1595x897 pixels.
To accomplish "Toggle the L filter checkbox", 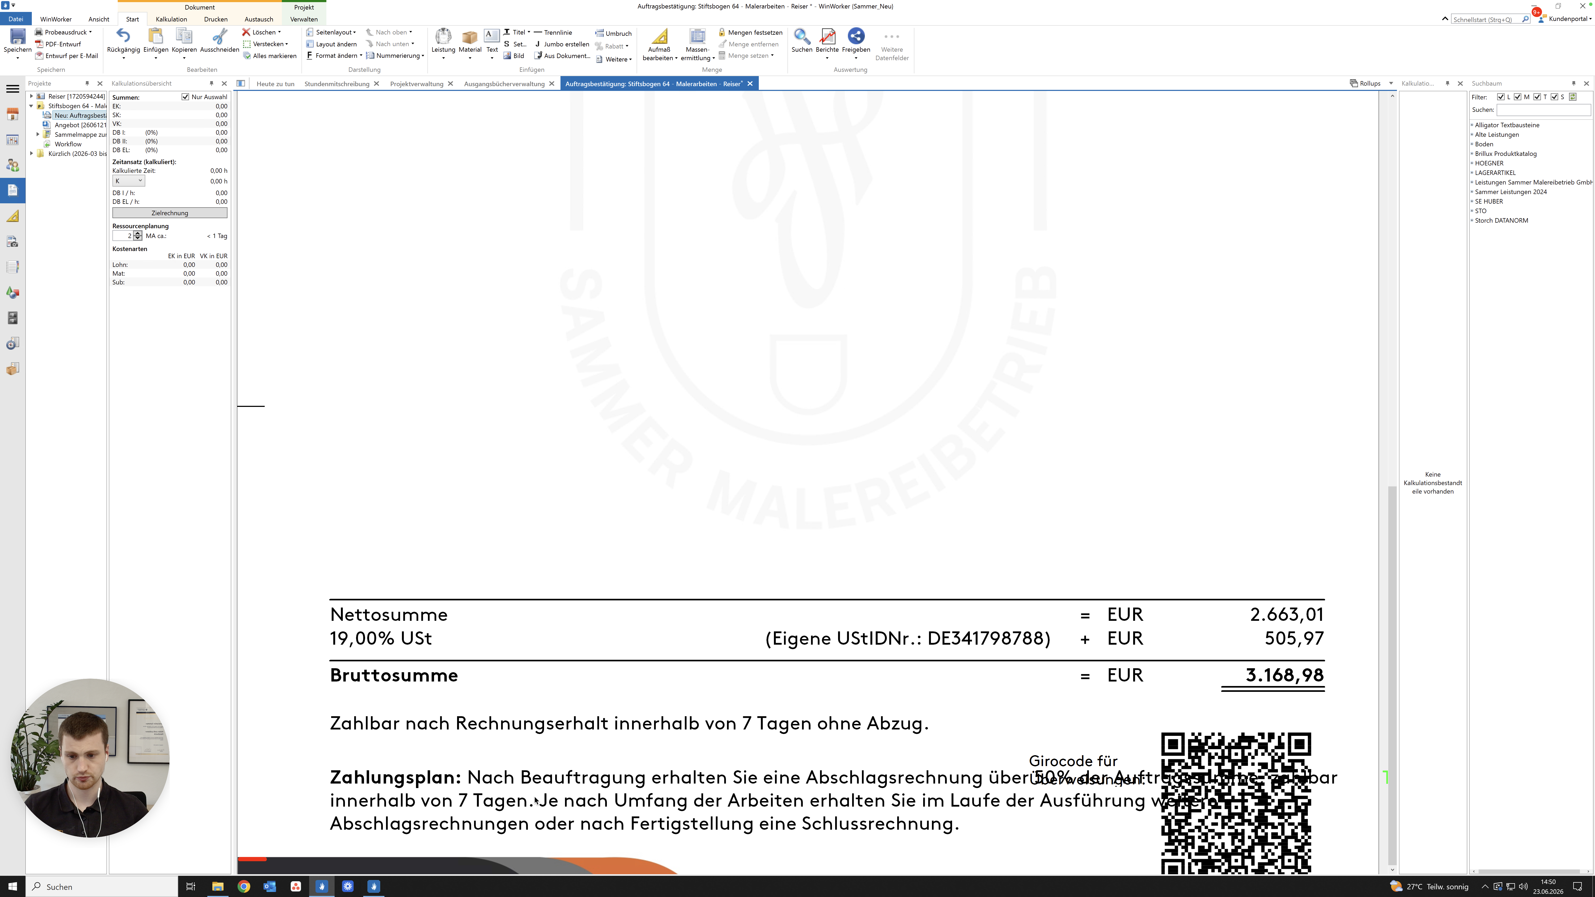I will [1500, 96].
